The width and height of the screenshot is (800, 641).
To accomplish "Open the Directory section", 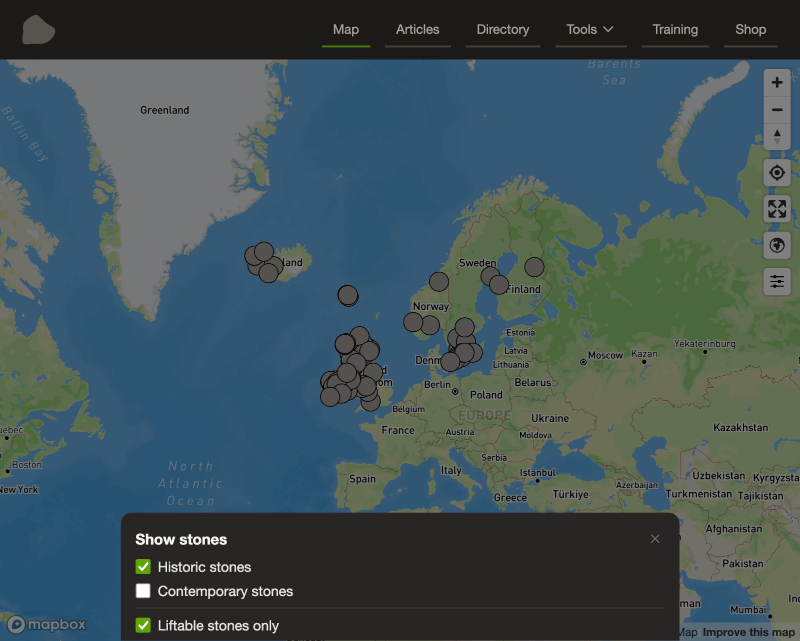I will coord(502,29).
